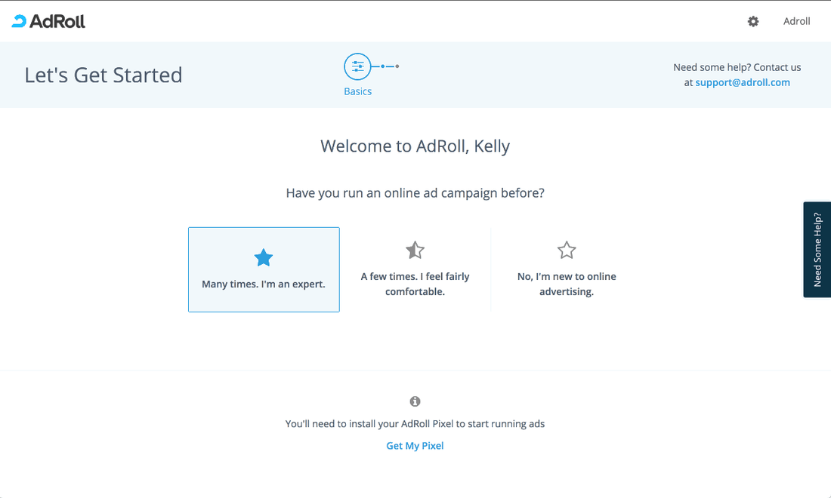Screen dimensions: 831x498
Task: Click the circular Basics step icon
Action: [x=357, y=66]
